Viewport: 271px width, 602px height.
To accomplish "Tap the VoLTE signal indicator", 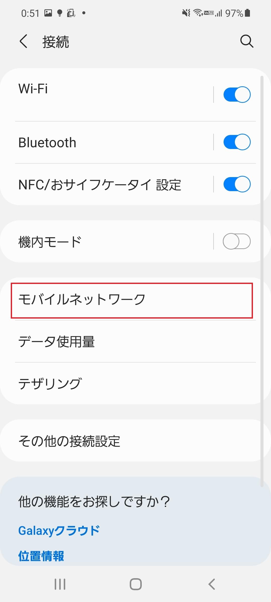I will [209, 13].
